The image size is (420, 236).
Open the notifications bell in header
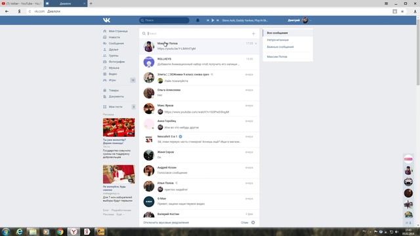click(198, 20)
